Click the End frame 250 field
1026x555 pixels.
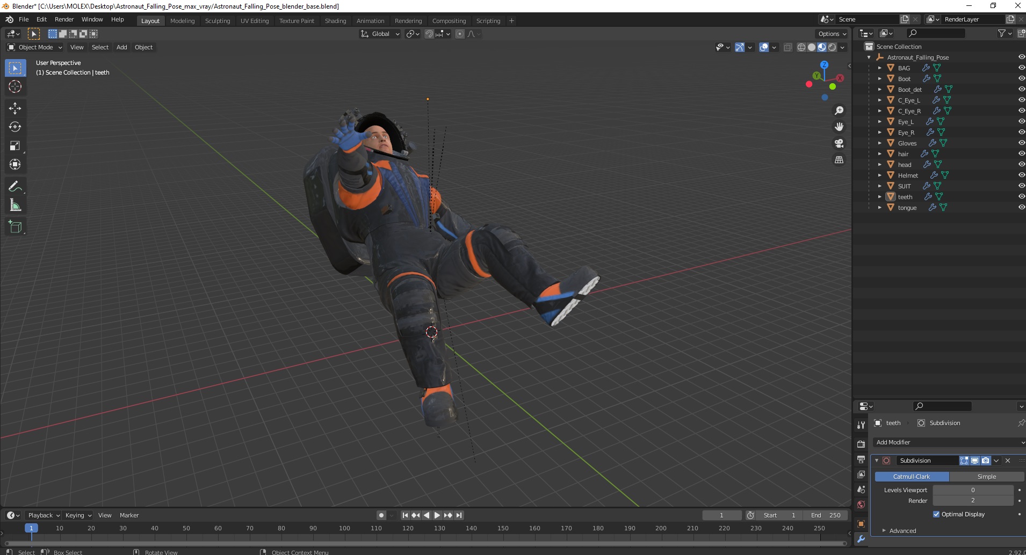click(x=826, y=515)
